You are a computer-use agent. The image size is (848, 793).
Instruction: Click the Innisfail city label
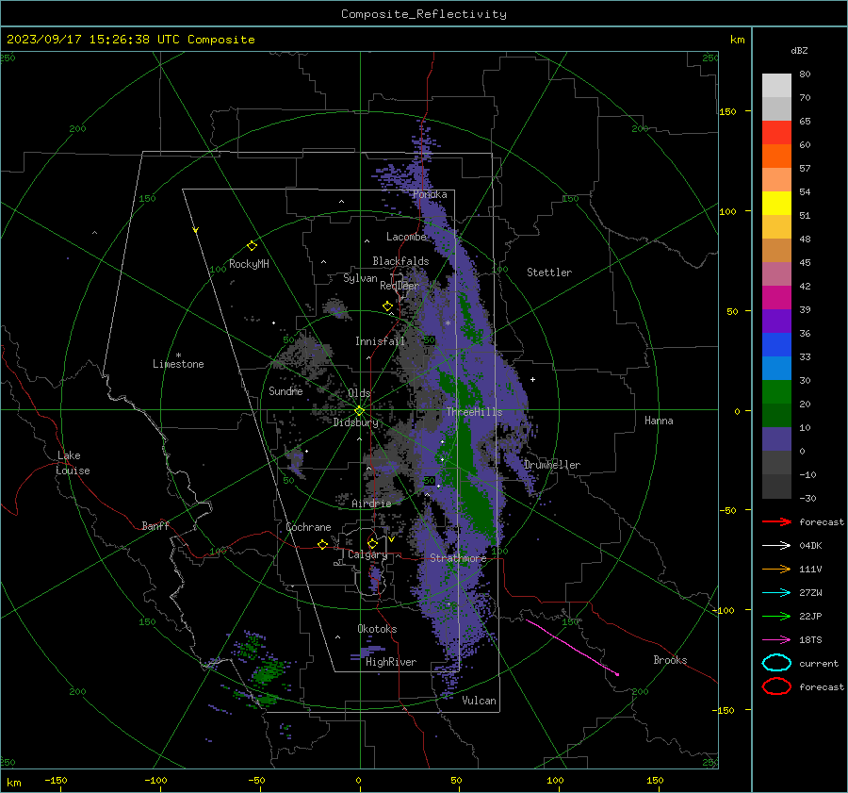(380, 341)
